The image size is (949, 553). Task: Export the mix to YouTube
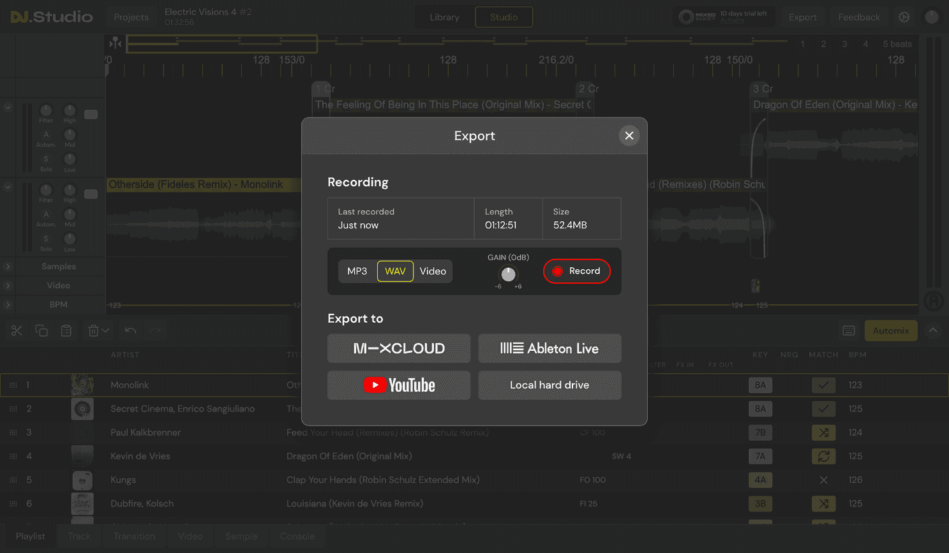coord(398,385)
